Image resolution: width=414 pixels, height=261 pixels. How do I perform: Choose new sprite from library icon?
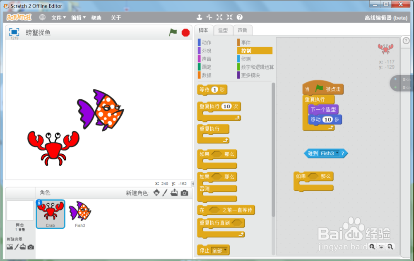[156, 193]
